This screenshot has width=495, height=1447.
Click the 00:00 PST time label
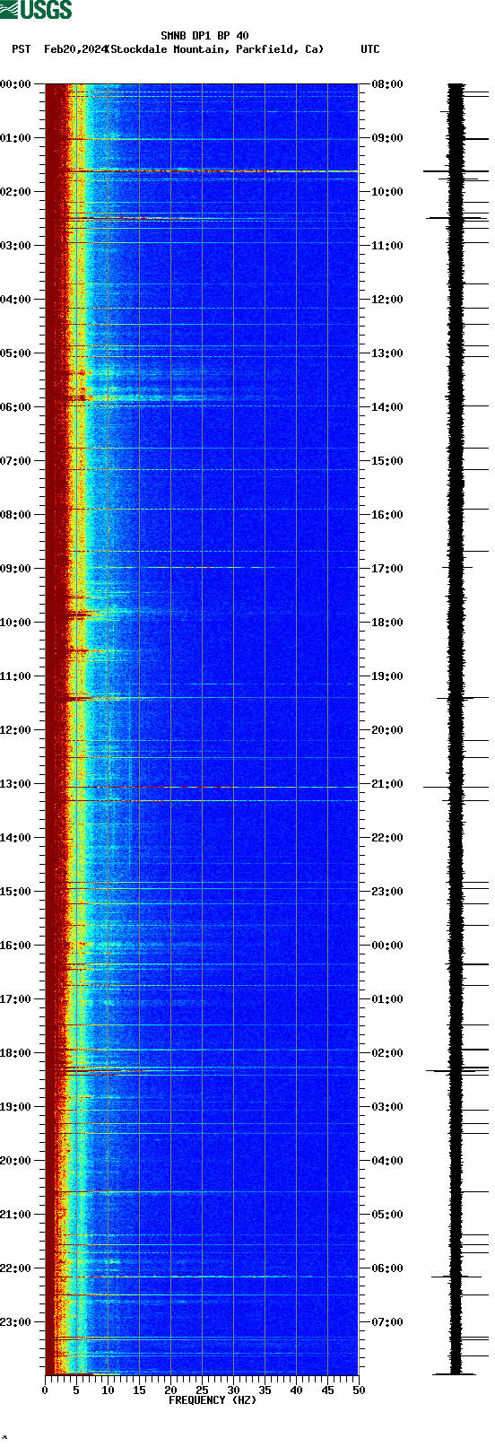pyautogui.click(x=16, y=84)
